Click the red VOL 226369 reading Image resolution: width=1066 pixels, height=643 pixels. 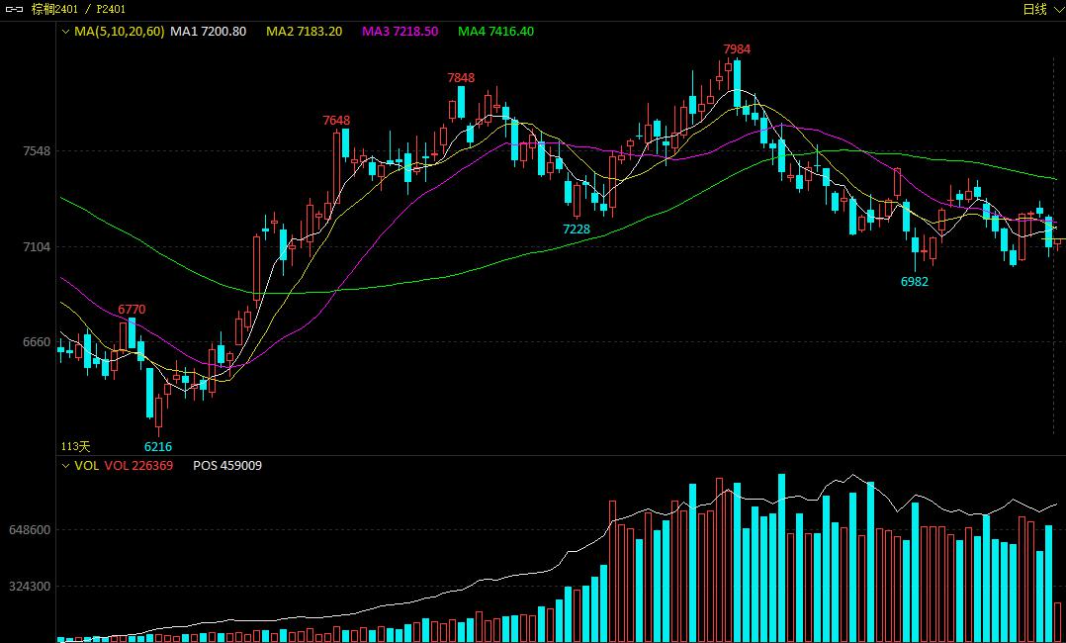tap(138, 465)
